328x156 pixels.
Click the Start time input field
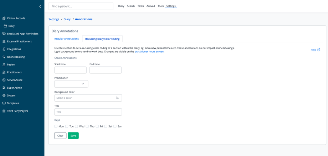click(70, 70)
